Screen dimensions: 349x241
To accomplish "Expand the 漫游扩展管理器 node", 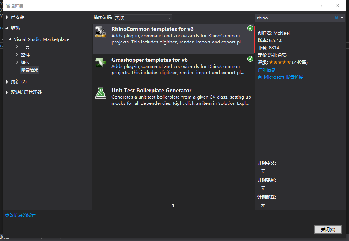I will [x=7, y=92].
